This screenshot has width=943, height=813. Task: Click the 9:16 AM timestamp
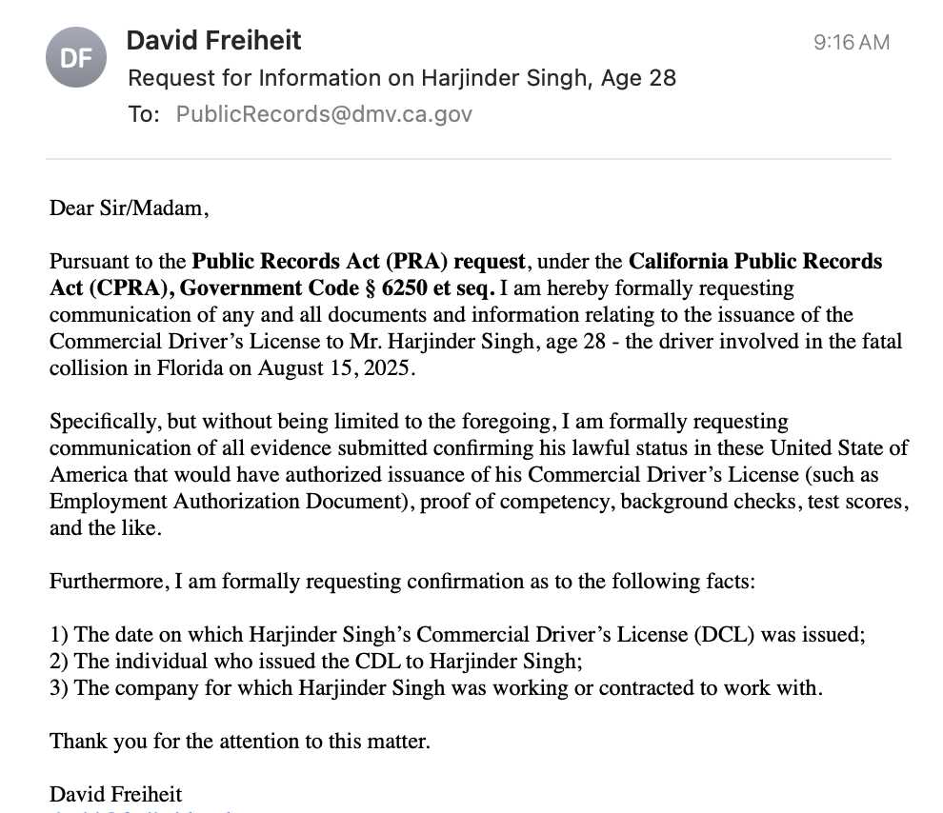(851, 42)
